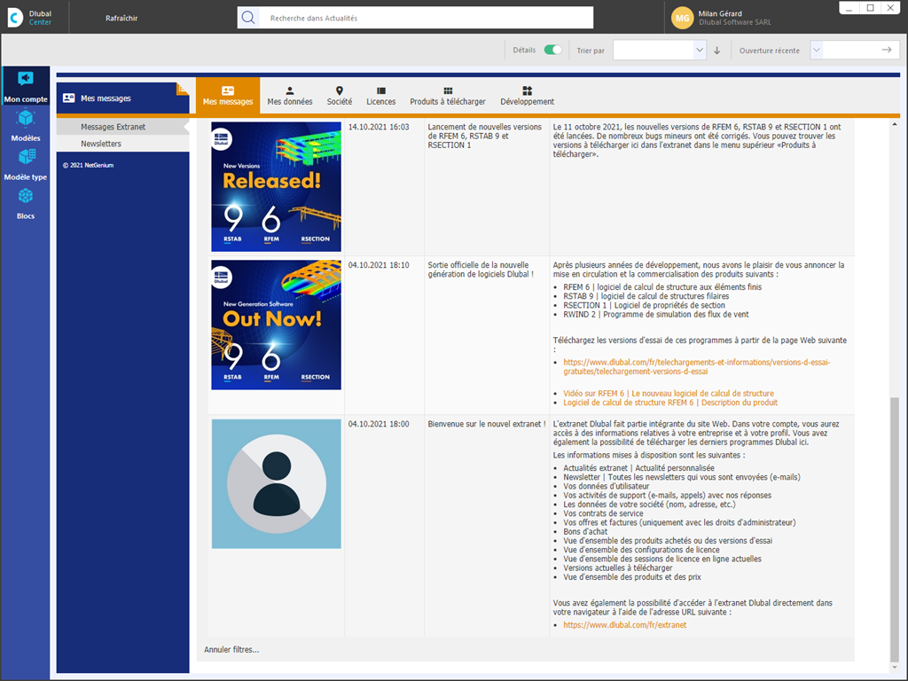This screenshot has width=908, height=681.
Task: Switch to the Mes données tab
Action: click(x=290, y=96)
